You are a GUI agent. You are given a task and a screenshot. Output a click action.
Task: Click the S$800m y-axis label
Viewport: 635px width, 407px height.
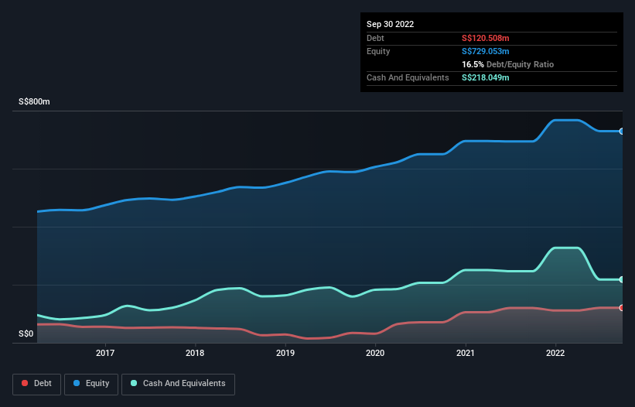pos(35,102)
